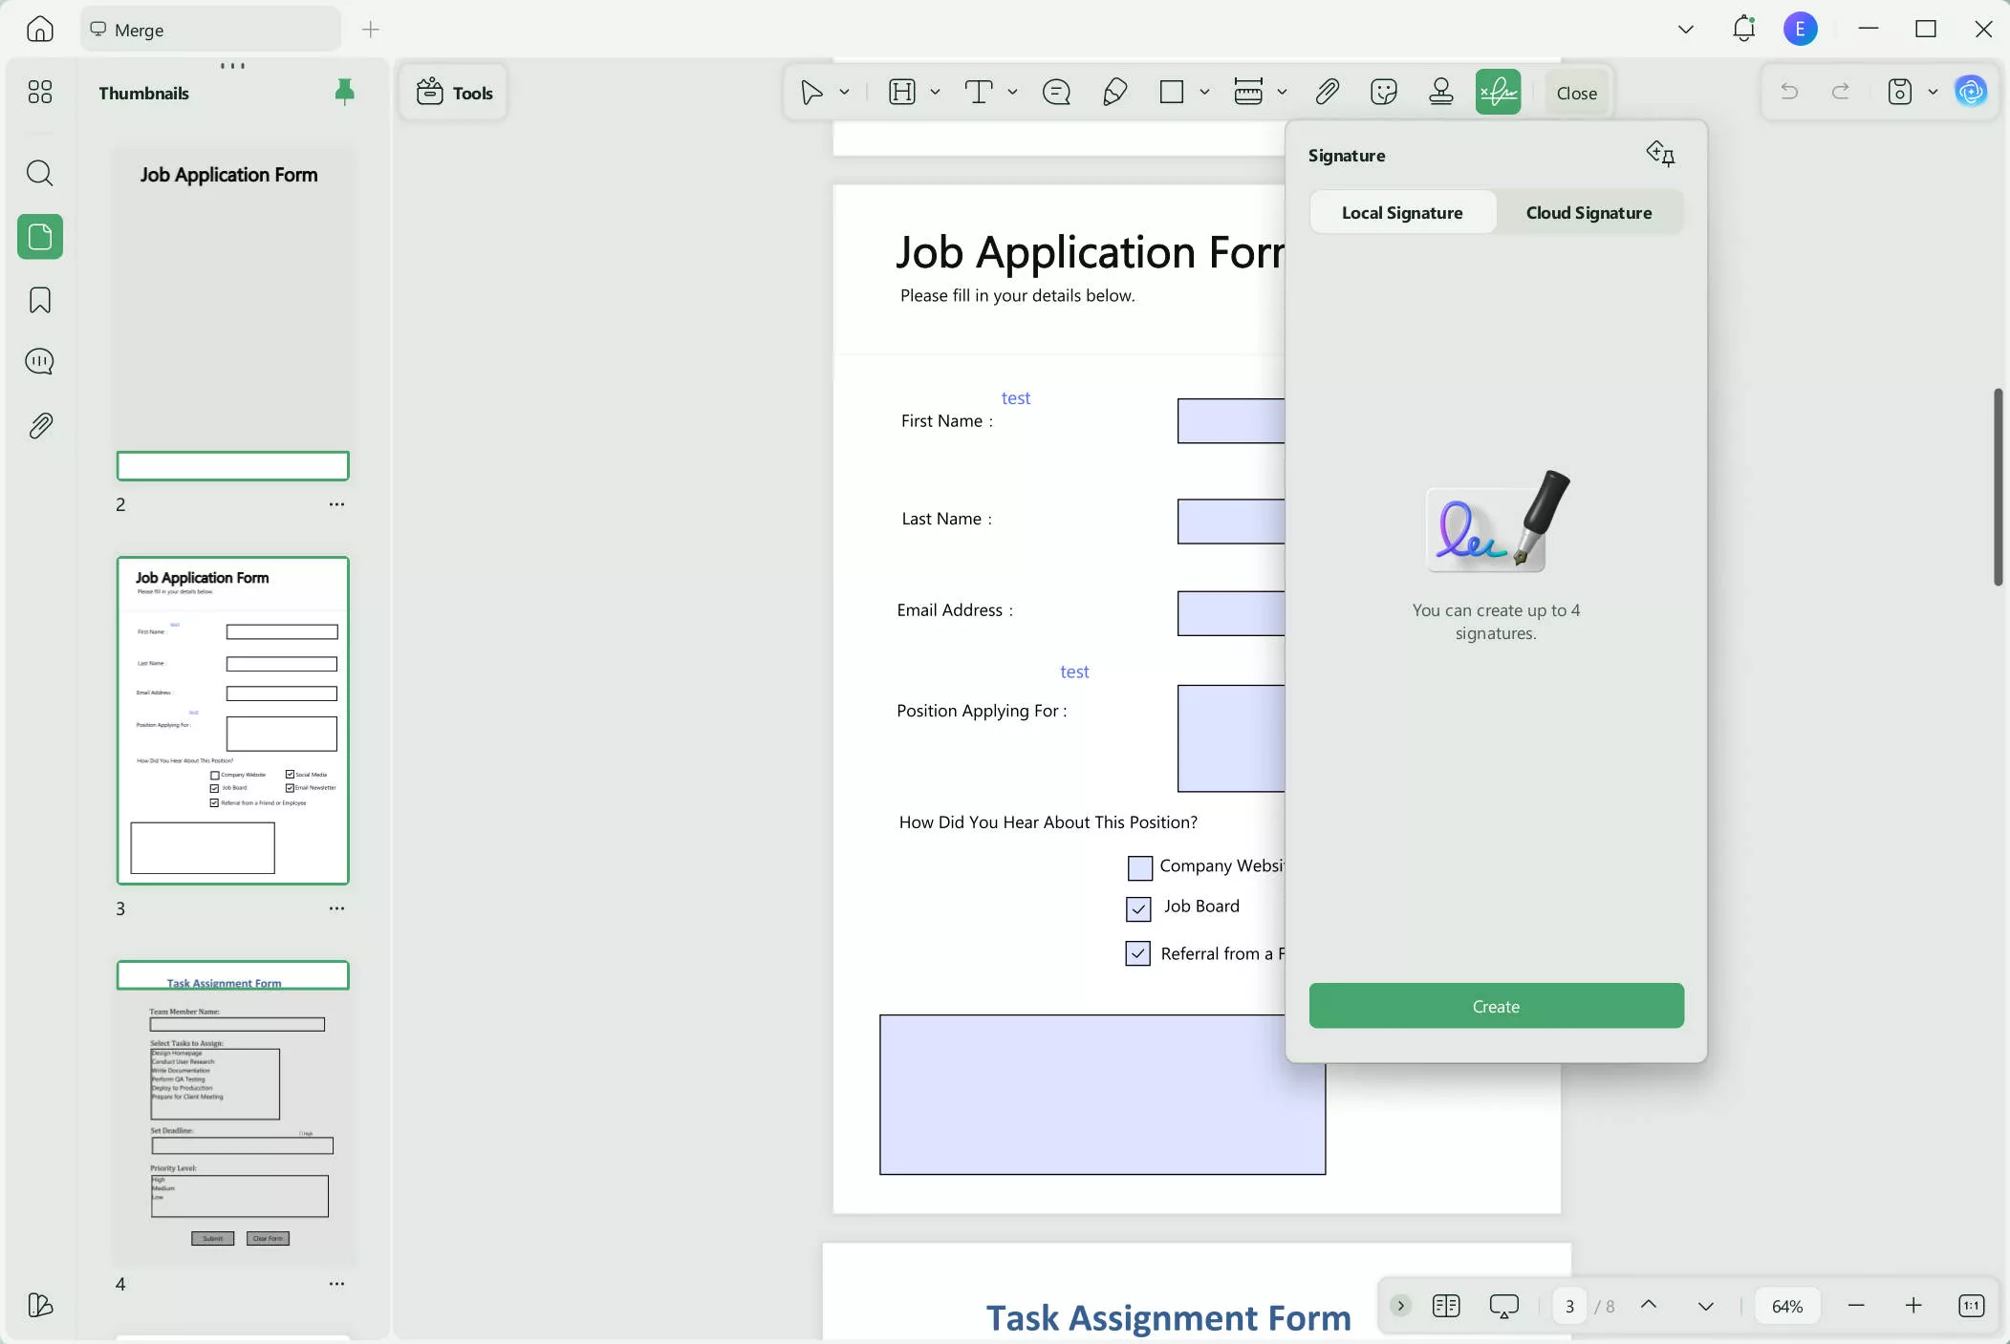Uncheck the Referral from a Friend checkbox
Image resolution: width=2010 pixels, height=1344 pixels.
[x=1137, y=953]
